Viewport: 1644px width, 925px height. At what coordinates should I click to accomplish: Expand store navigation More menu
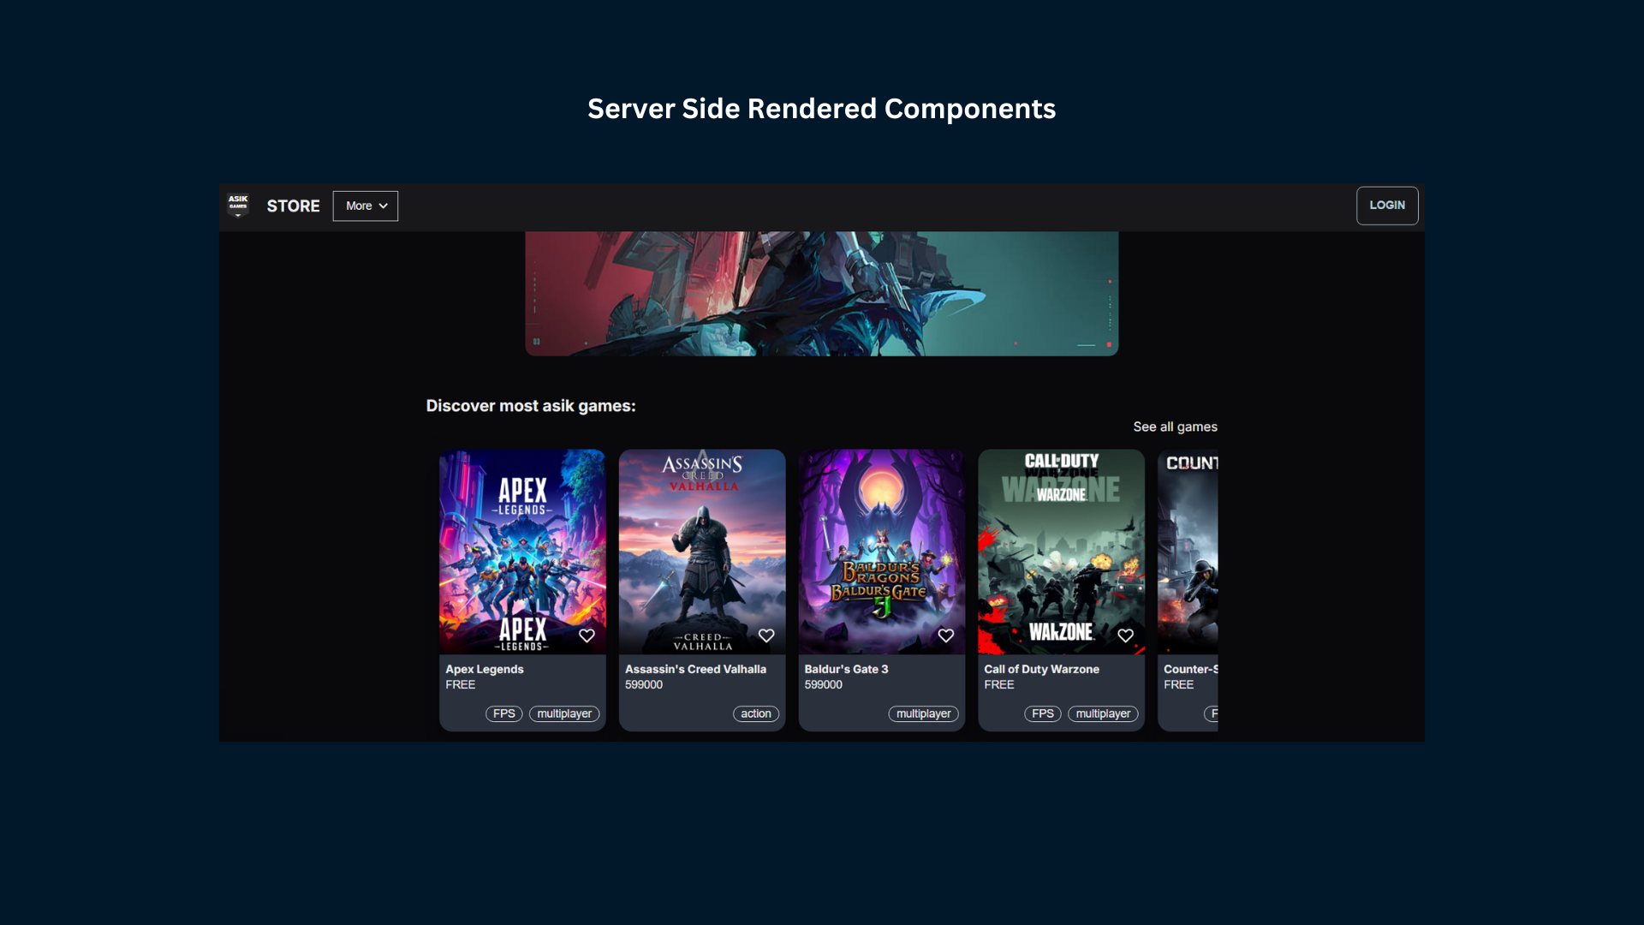[x=365, y=206]
